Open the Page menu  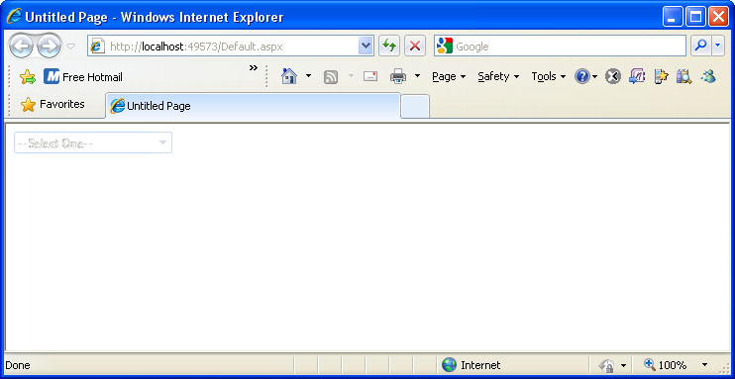point(449,76)
